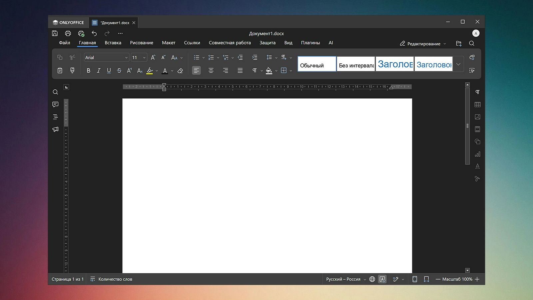Screen dimensions: 533x300
Task: Click the Print icon in title toolbar
Action: [x=68, y=33]
